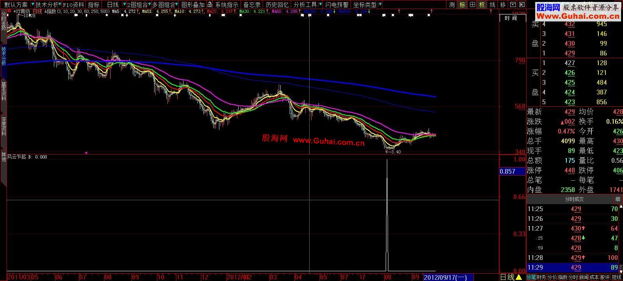Select the 测 measurement tool
The width and height of the screenshot is (623, 281).
[x=452, y=5]
